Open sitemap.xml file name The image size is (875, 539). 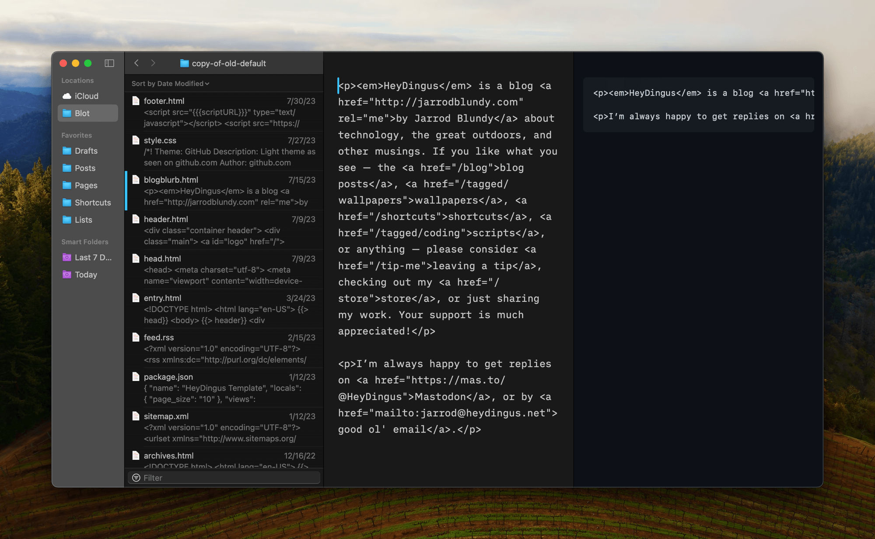(x=166, y=416)
